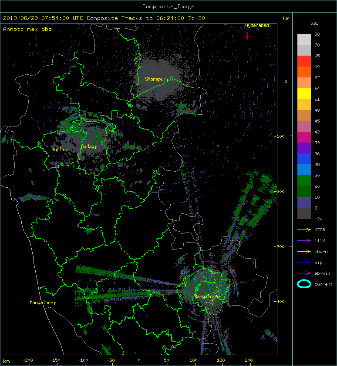This screenshot has width=337, height=366.
Task: Click the -300 tick on the right axis
Action: 279,247
